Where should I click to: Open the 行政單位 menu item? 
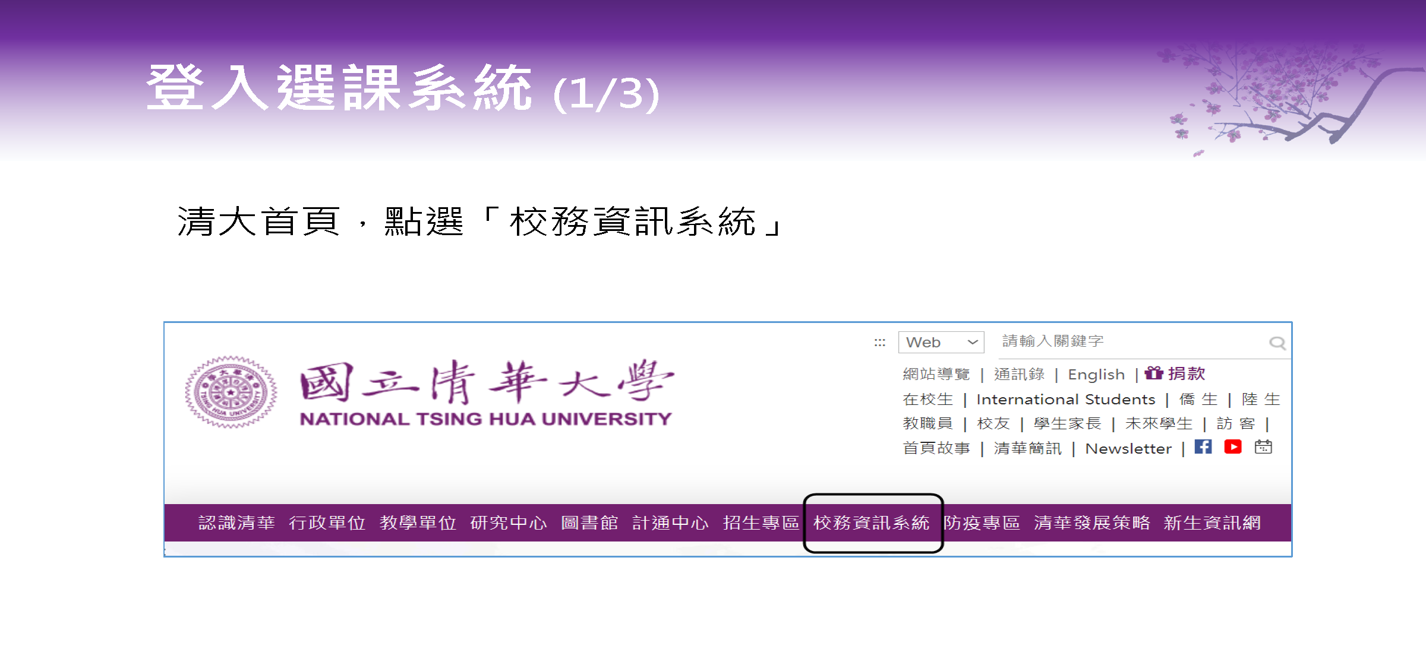coord(327,522)
